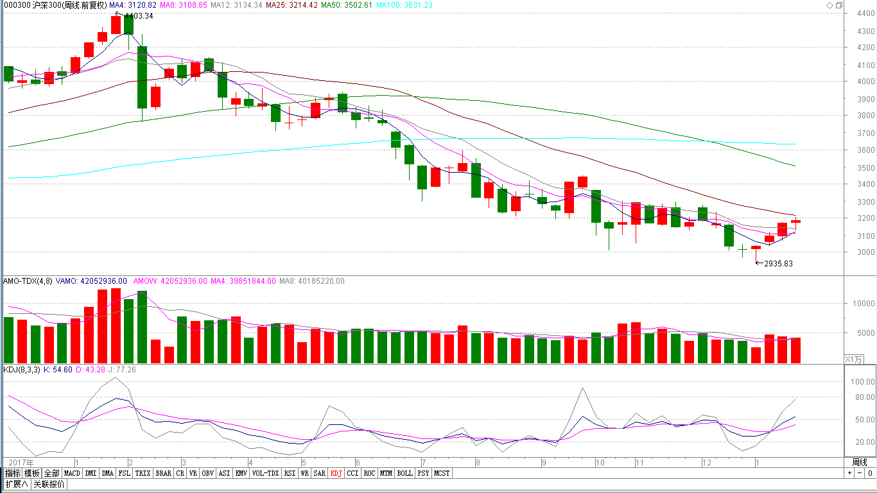Open the 周线 period selector
This screenshot has height=493, width=877.
(x=860, y=462)
